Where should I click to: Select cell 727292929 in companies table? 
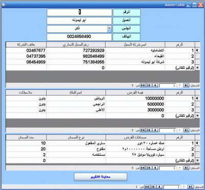click(x=76, y=51)
